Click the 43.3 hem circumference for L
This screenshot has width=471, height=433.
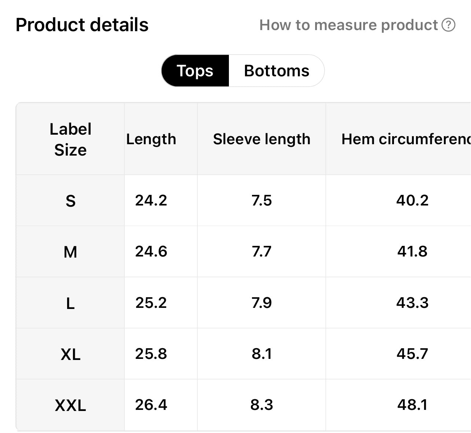[412, 303]
